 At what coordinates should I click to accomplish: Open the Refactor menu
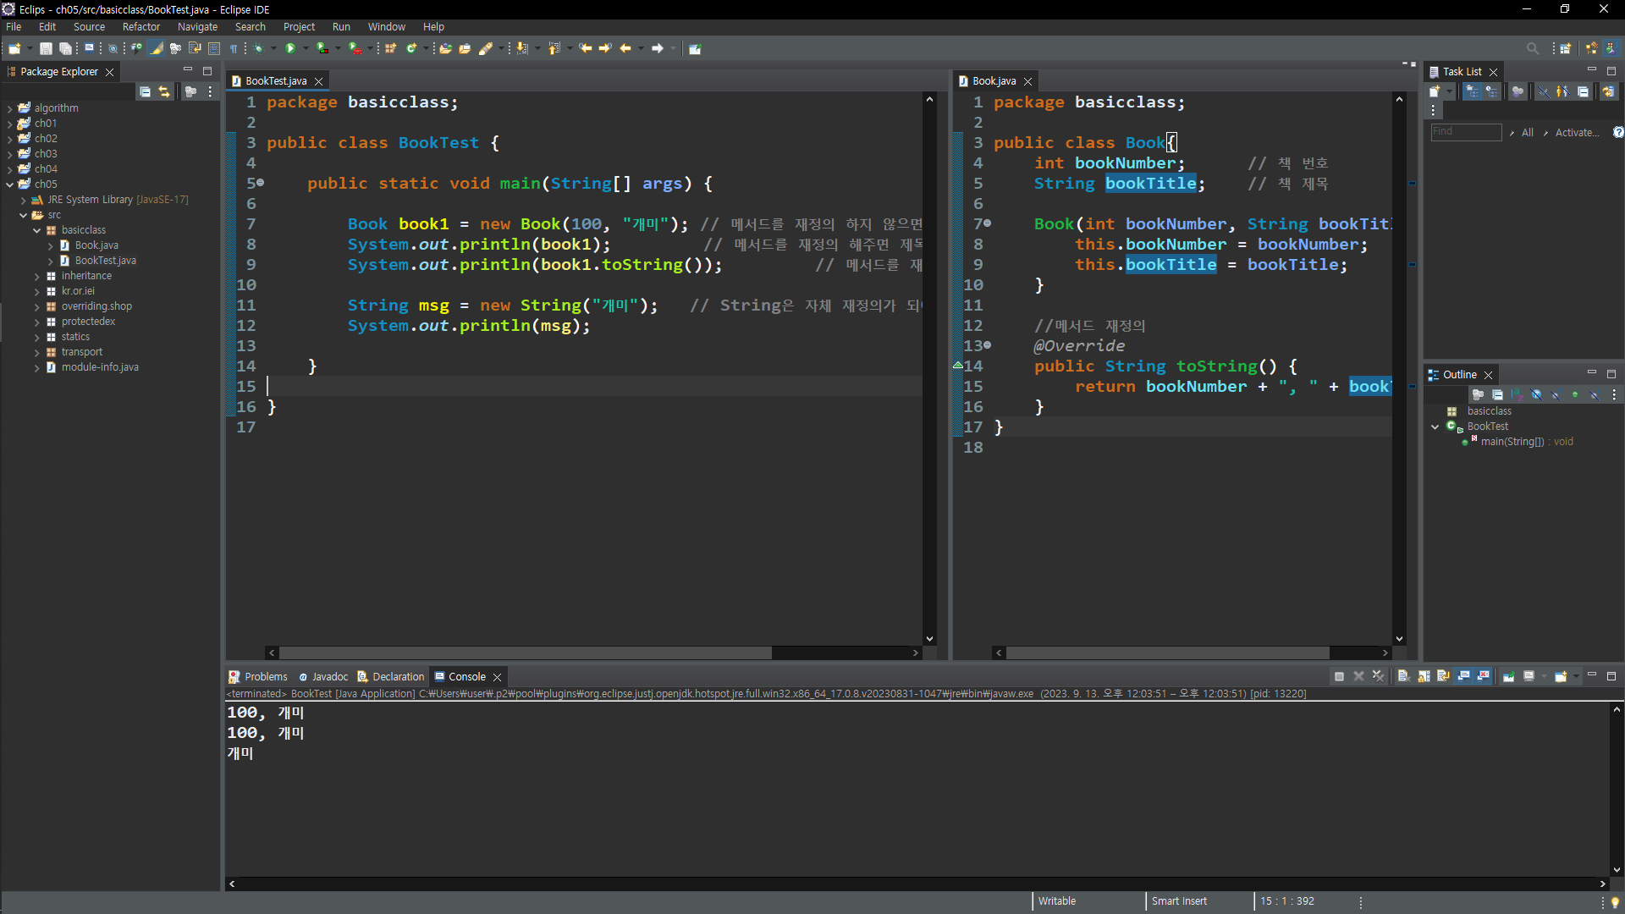[140, 27]
